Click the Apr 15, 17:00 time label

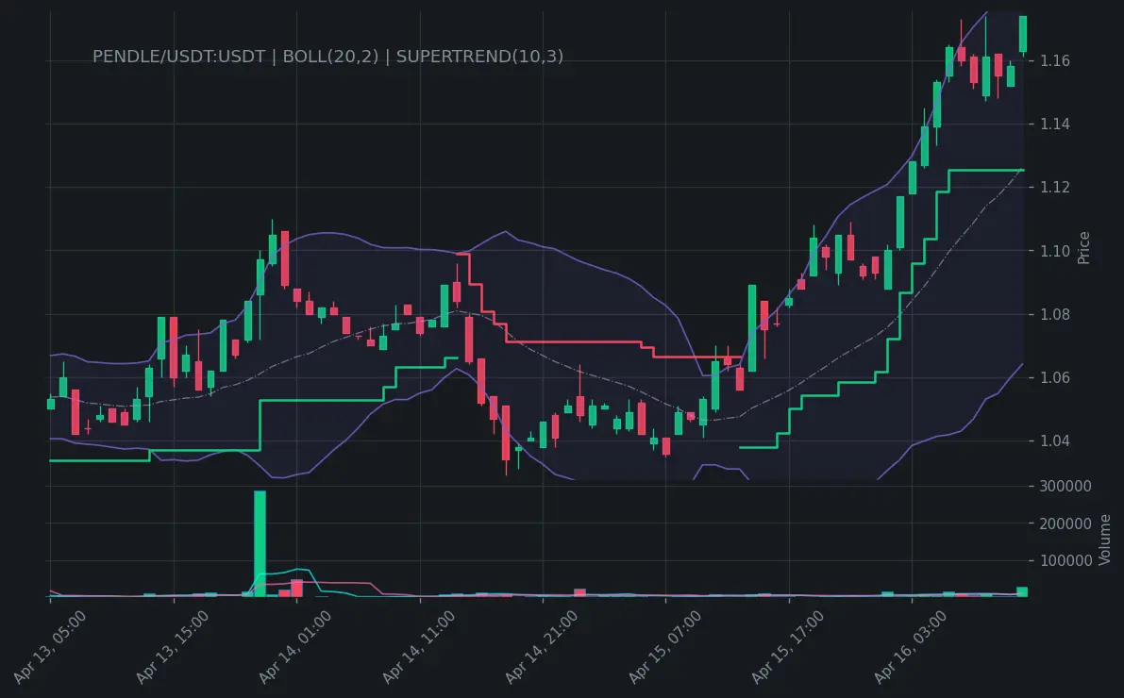pyautogui.click(x=788, y=647)
